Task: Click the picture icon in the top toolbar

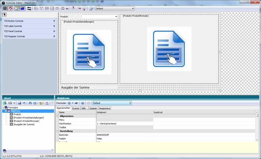Action: (17, 8)
